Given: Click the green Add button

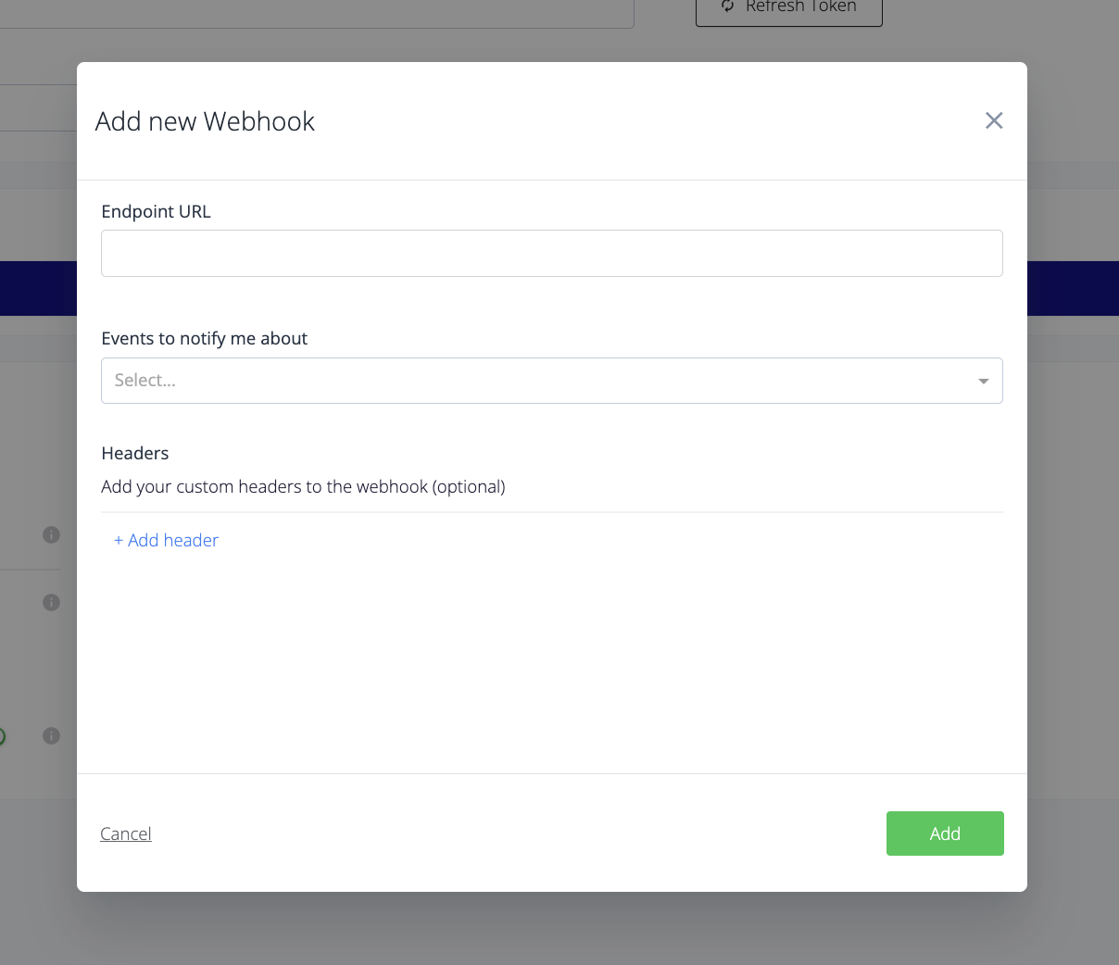Looking at the screenshot, I should [944, 833].
